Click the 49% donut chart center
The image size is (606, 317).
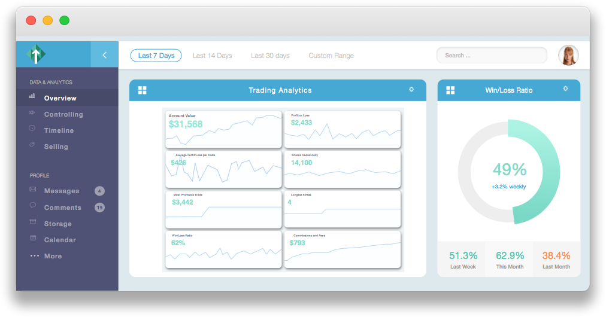(510, 169)
